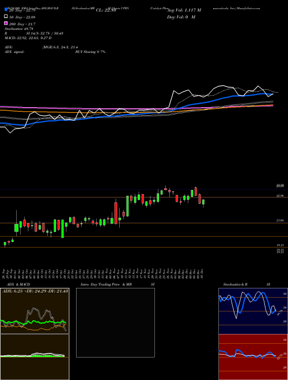
Task: Click the white 50 Day legend swatch
Action: pyautogui.click(x=6, y=17)
